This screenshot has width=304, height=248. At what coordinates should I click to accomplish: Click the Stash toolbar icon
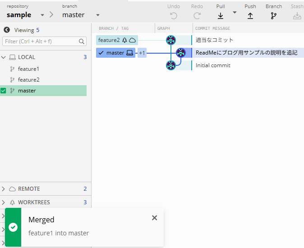(297, 16)
